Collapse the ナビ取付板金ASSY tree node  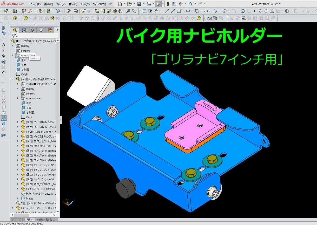pos(13,79)
